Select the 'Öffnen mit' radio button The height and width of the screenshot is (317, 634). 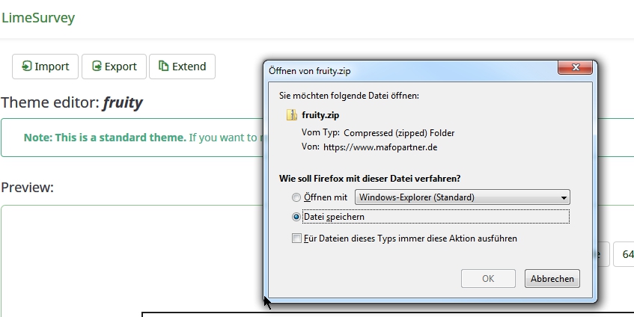(x=296, y=197)
